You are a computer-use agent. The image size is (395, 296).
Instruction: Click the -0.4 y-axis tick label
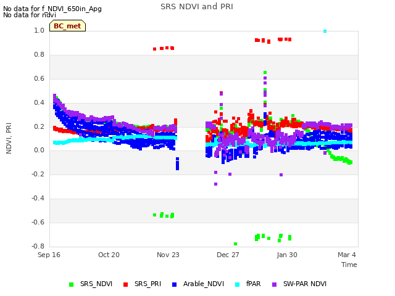38,199
